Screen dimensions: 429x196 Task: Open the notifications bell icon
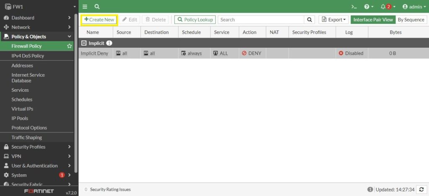(x=383, y=7)
